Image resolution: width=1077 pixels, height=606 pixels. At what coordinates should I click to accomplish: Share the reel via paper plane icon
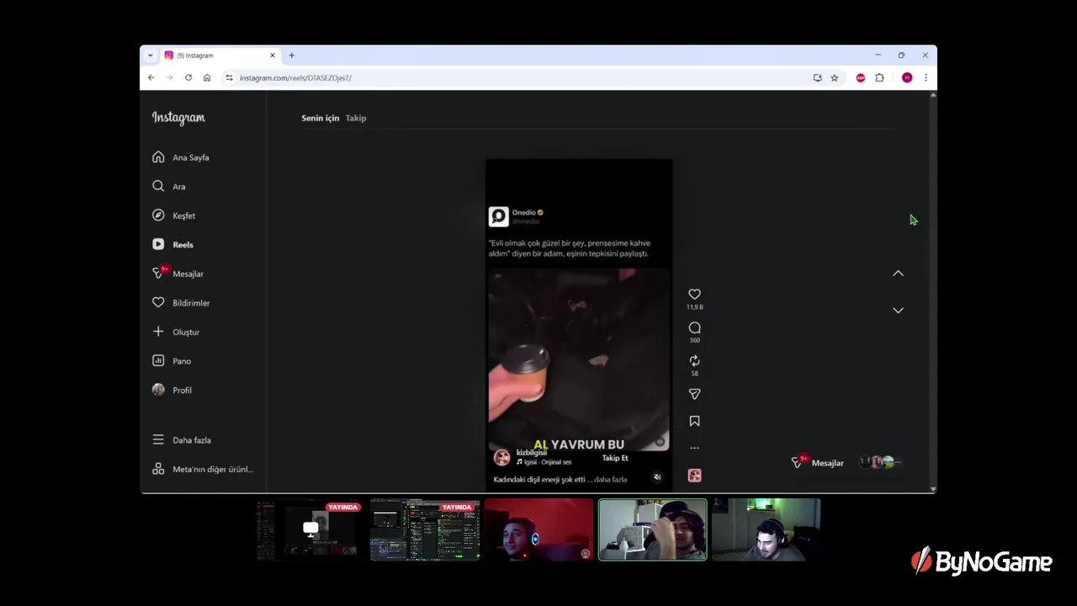click(694, 394)
